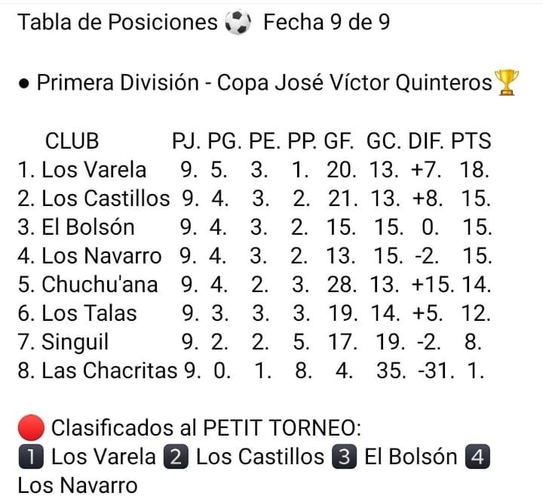Click "Clasificados al PETIT TORNEO" text
The image size is (543, 502).
pos(206,429)
